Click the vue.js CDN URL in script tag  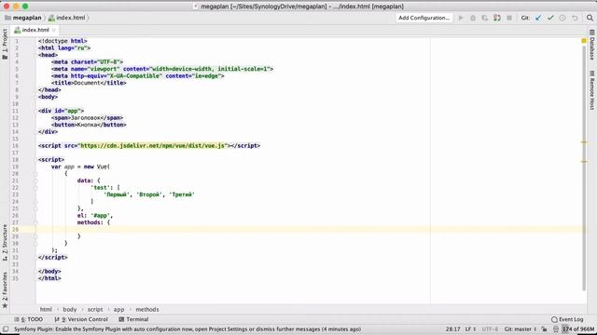152,146
